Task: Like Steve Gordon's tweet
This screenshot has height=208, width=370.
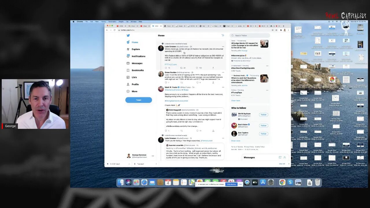Action: (x=197, y=83)
